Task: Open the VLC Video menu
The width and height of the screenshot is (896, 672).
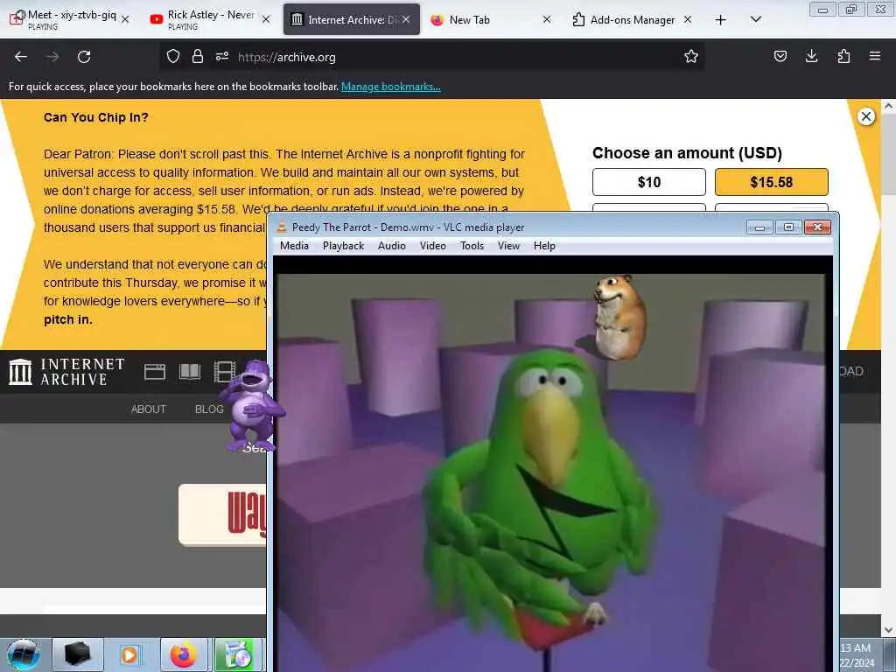Action: point(433,246)
